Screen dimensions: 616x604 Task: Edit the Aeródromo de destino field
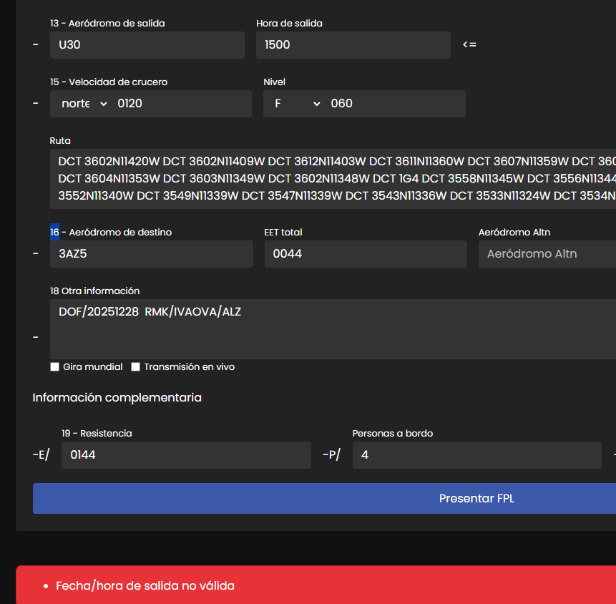151,254
